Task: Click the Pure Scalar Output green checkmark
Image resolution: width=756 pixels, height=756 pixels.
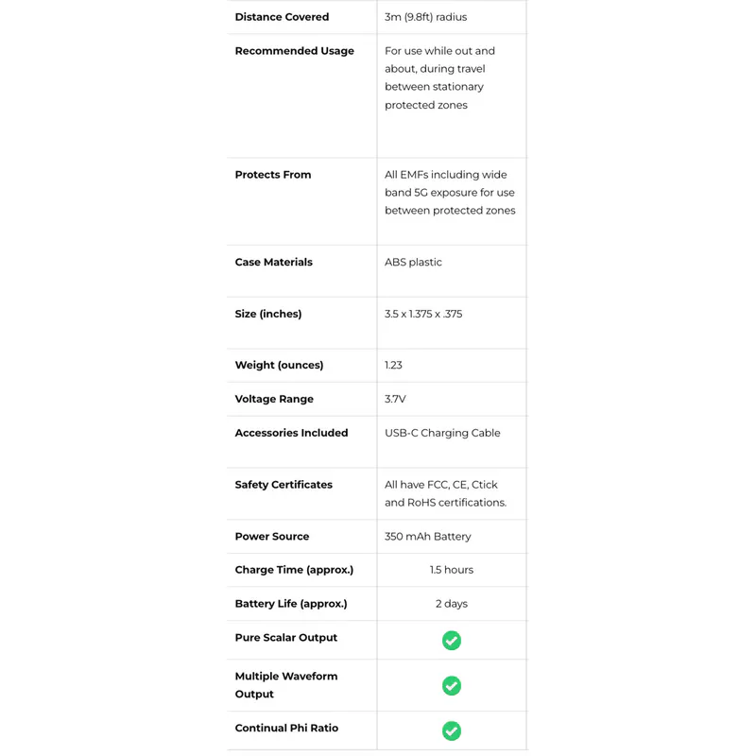Action: point(452,641)
